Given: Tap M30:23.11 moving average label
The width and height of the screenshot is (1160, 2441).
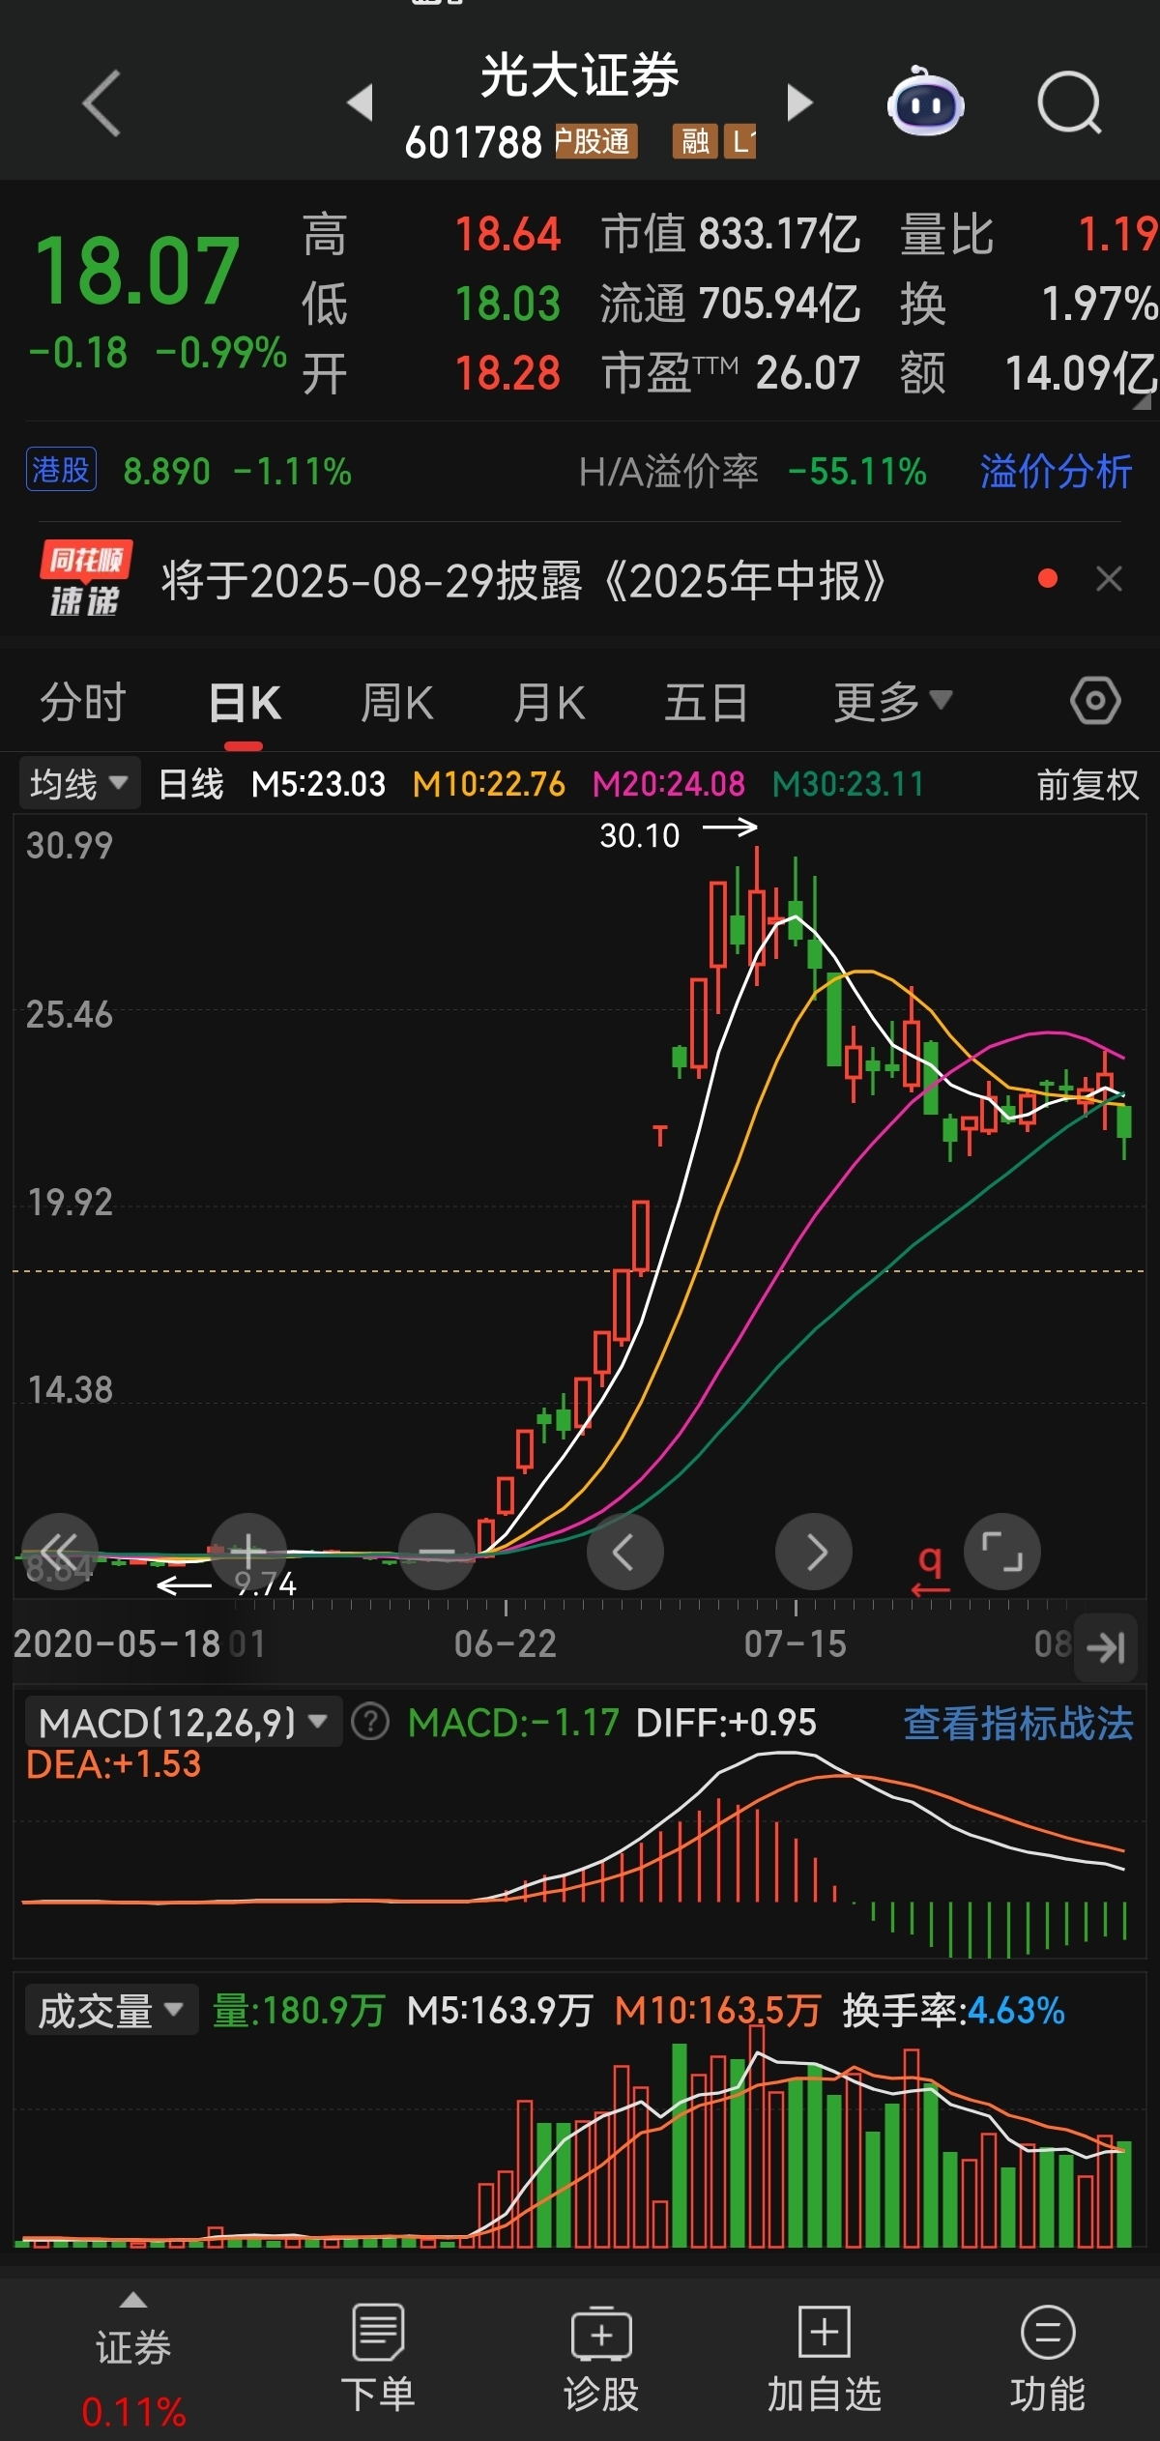Looking at the screenshot, I should 848,784.
